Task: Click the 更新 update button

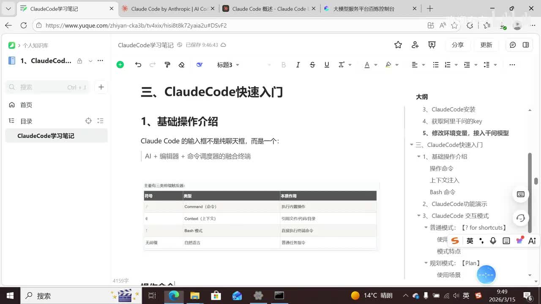Action: pyautogui.click(x=486, y=45)
